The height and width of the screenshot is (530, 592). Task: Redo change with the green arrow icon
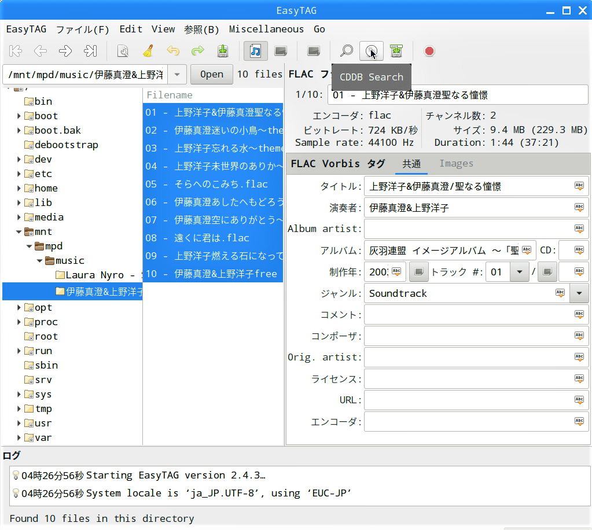tap(198, 51)
